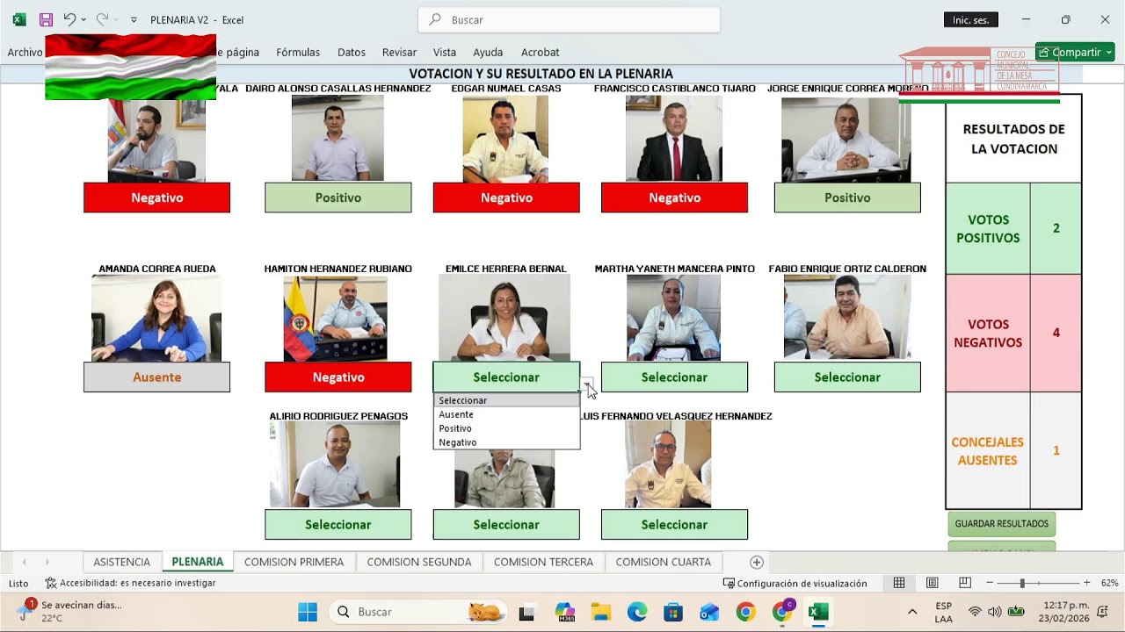The width and height of the screenshot is (1125, 632).
Task: Select vote cell under Fabio Enrique Ortiz Calderon
Action: [x=847, y=377]
